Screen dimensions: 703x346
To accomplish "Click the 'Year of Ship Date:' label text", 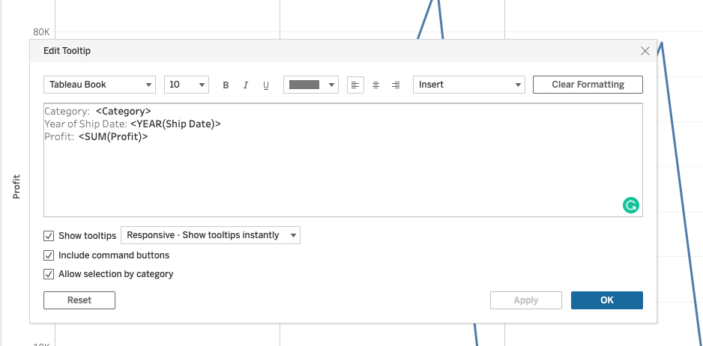I will tap(85, 124).
